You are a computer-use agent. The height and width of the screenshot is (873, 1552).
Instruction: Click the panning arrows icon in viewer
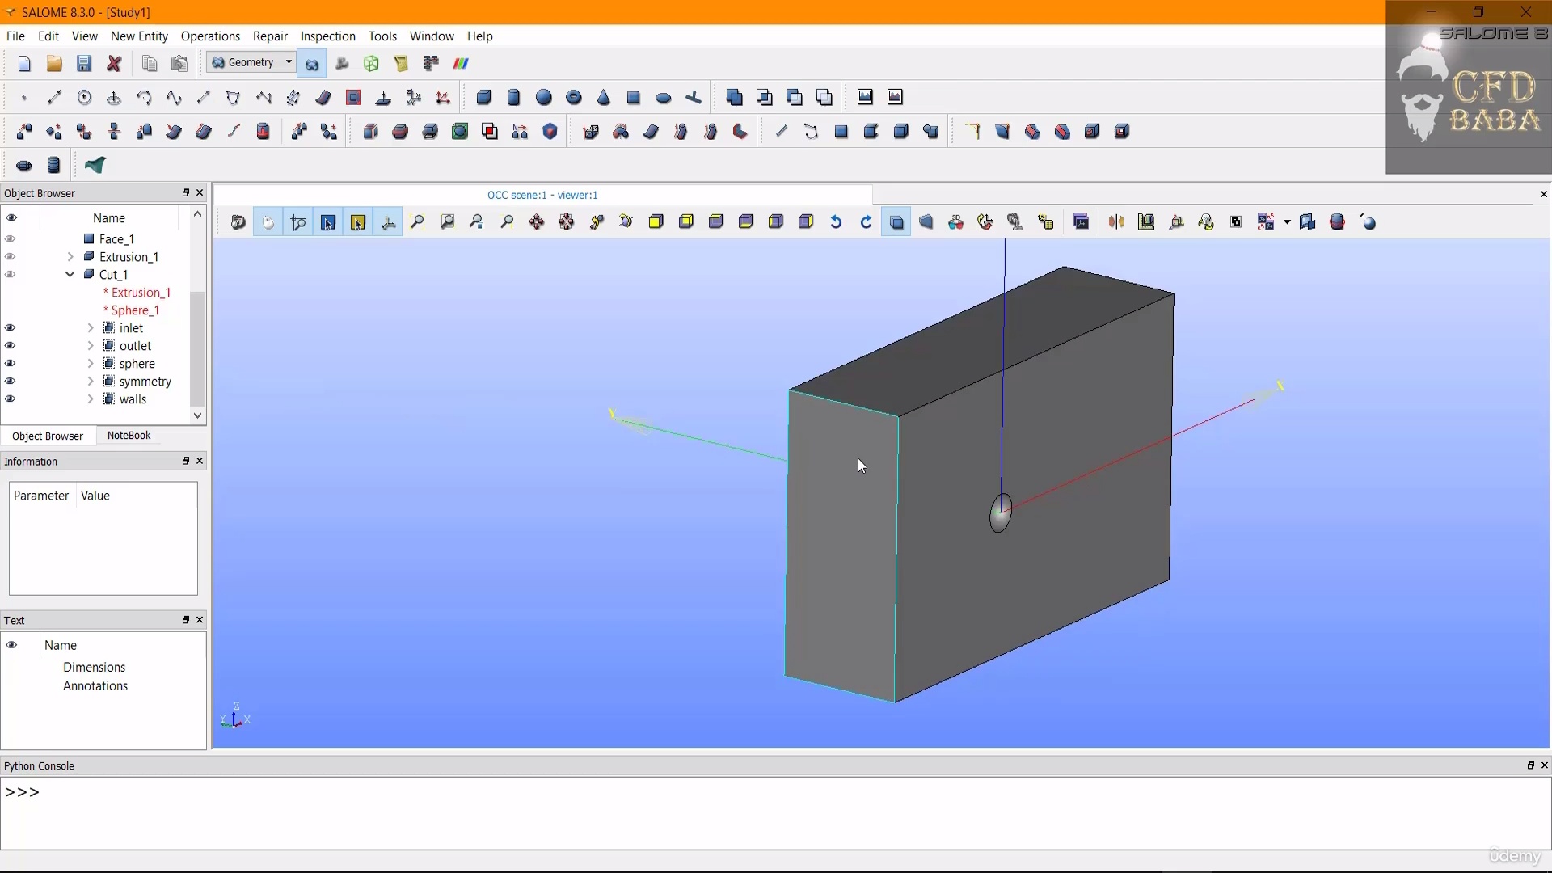(x=537, y=222)
